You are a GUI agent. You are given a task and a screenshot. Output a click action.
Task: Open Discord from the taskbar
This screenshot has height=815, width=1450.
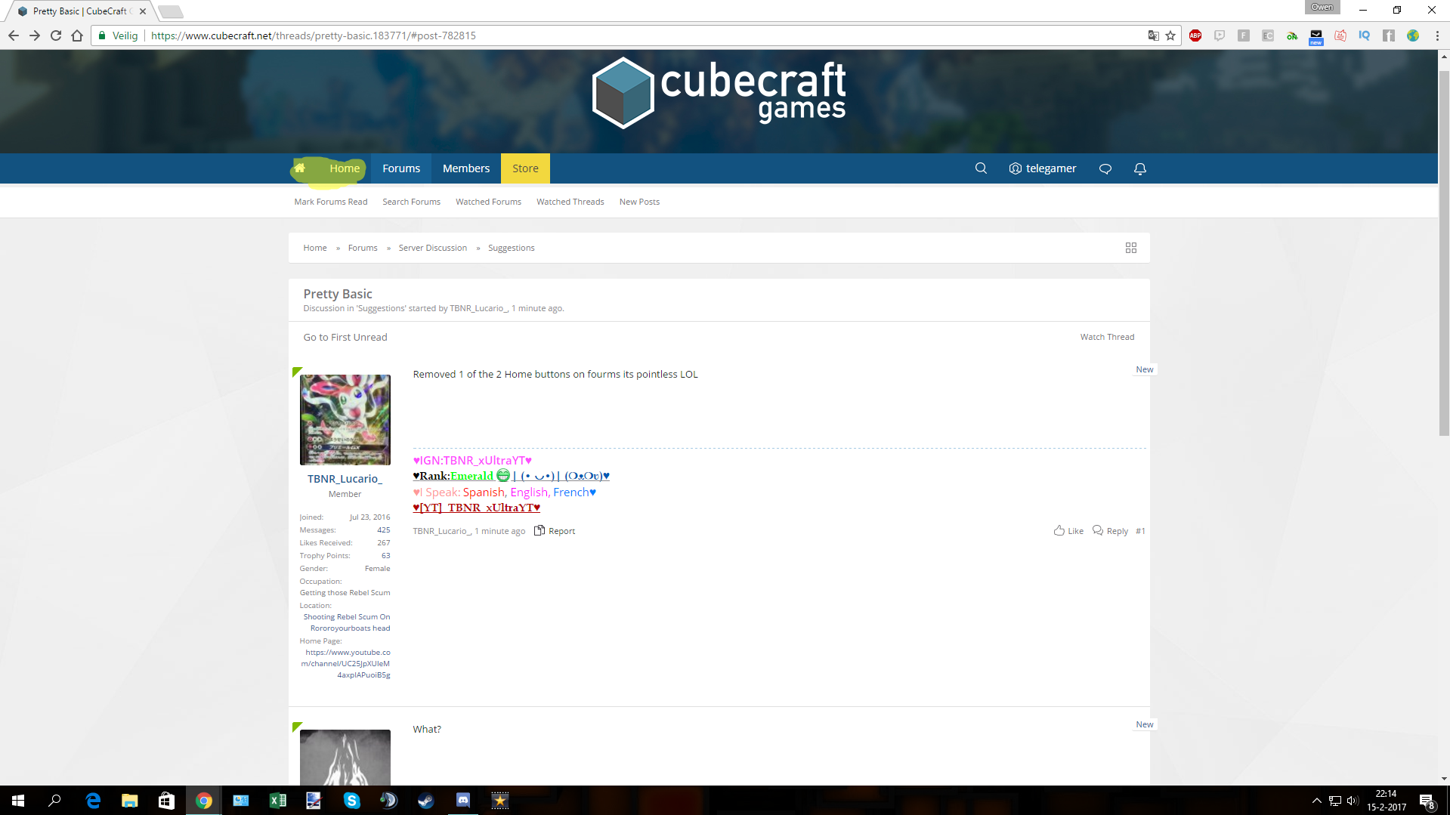tap(463, 800)
